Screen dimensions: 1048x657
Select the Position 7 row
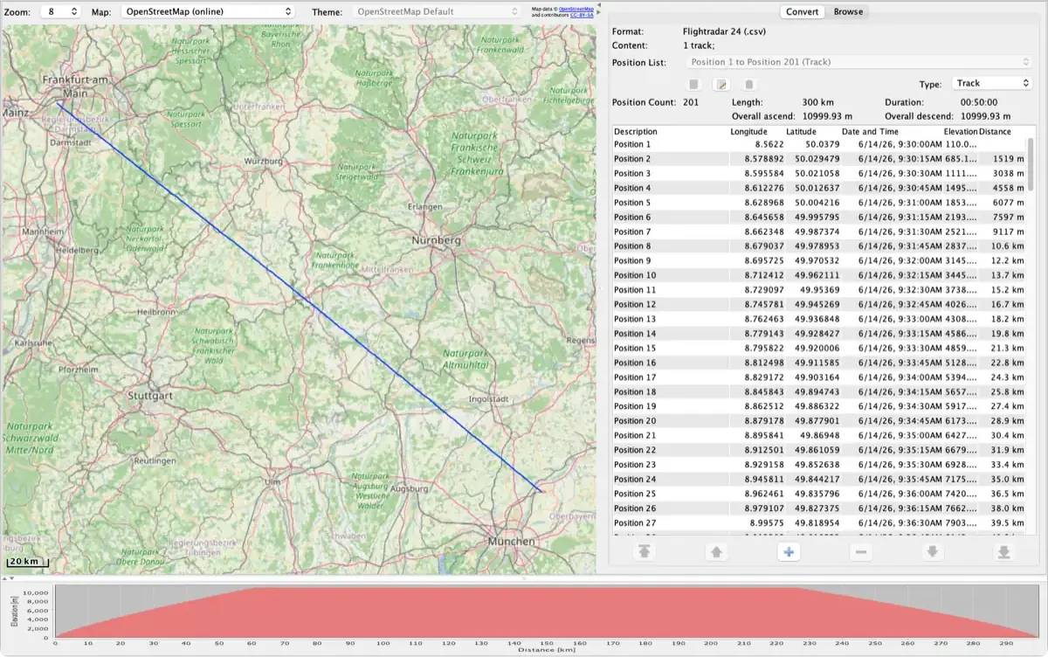coord(818,232)
